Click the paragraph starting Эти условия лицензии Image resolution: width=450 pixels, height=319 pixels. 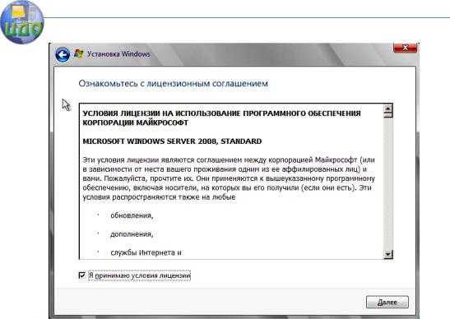click(229, 178)
